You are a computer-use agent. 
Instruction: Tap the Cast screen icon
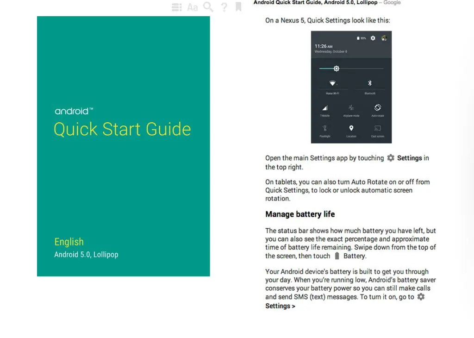(x=378, y=128)
